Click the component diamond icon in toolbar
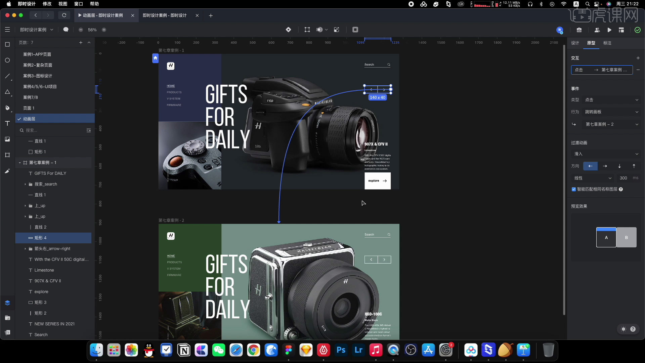 (288, 30)
